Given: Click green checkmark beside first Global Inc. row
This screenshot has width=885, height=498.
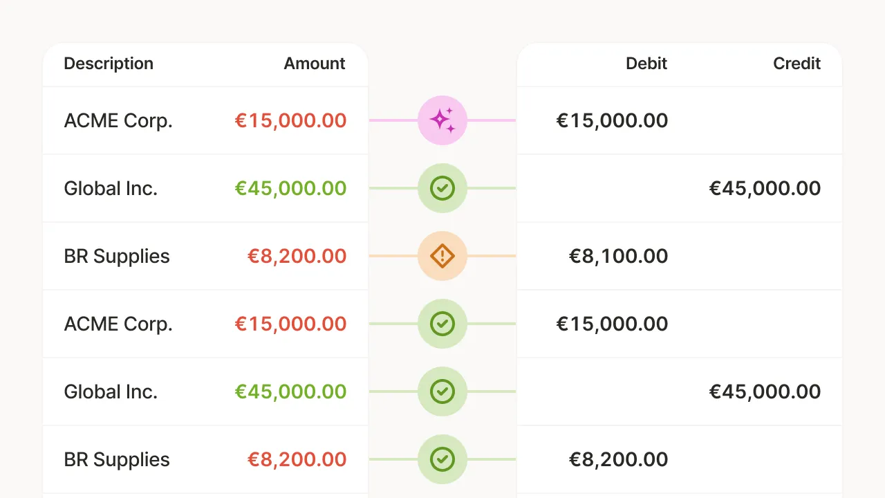Looking at the screenshot, I should click(442, 188).
